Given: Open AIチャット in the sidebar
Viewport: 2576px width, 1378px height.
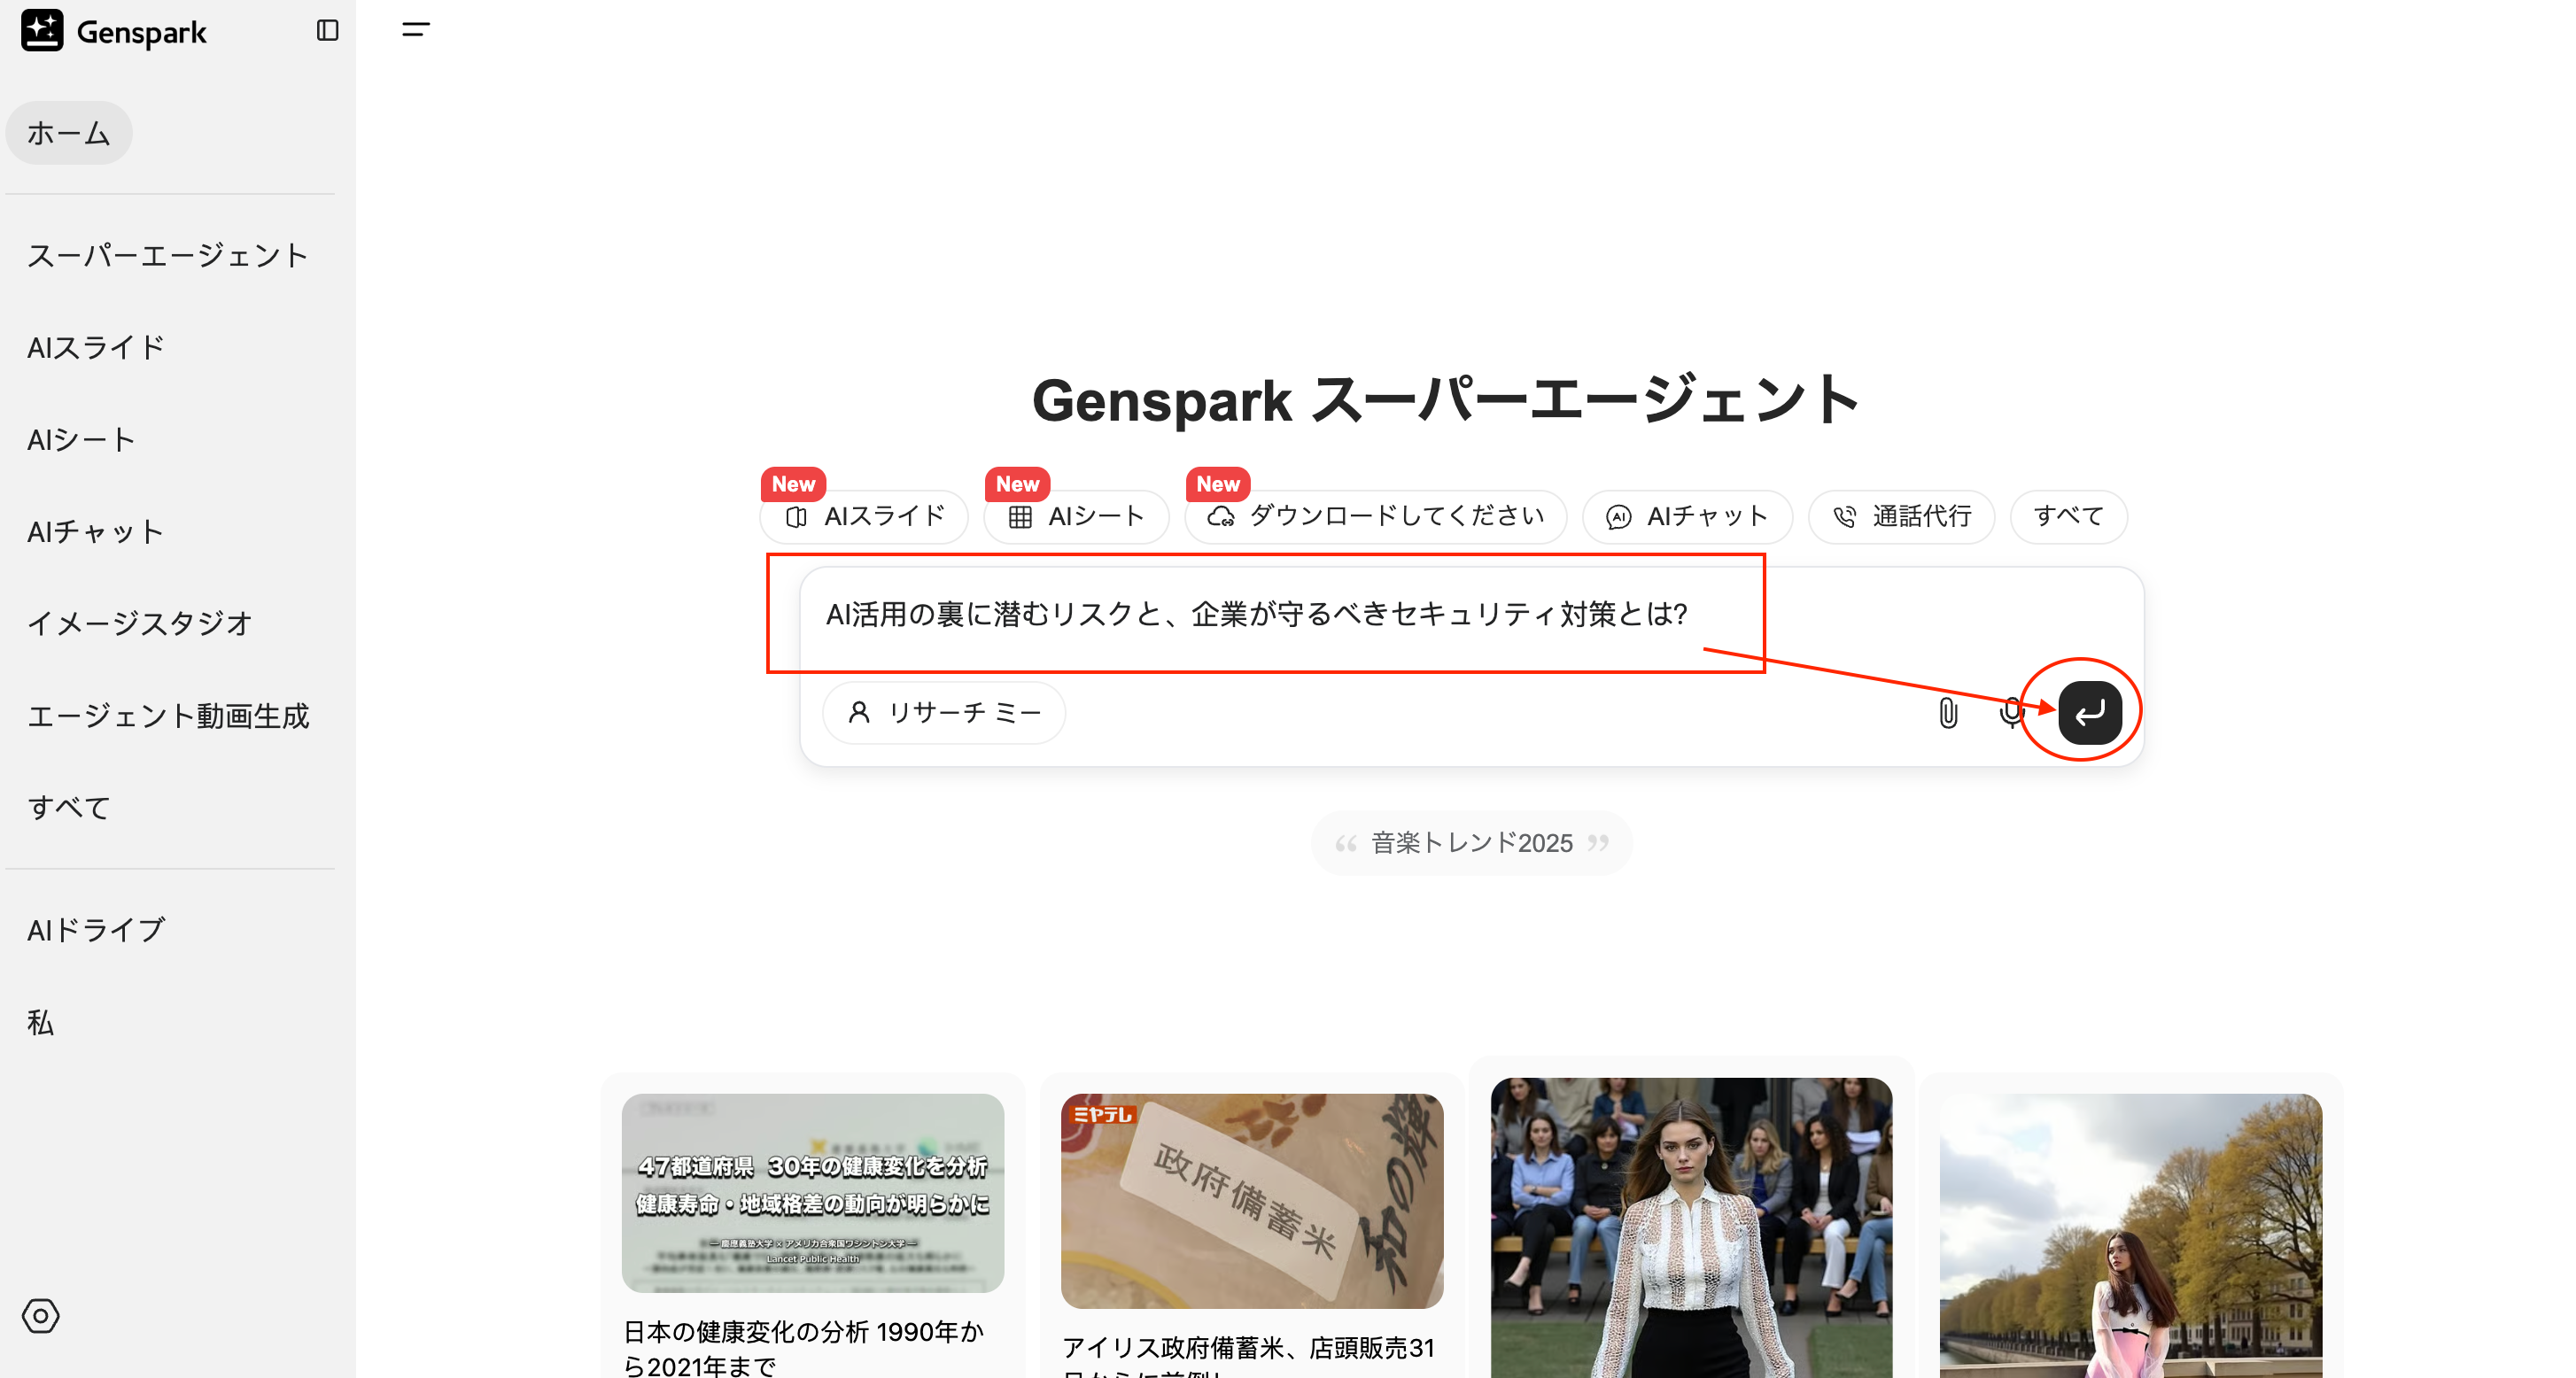Looking at the screenshot, I should coord(96,532).
